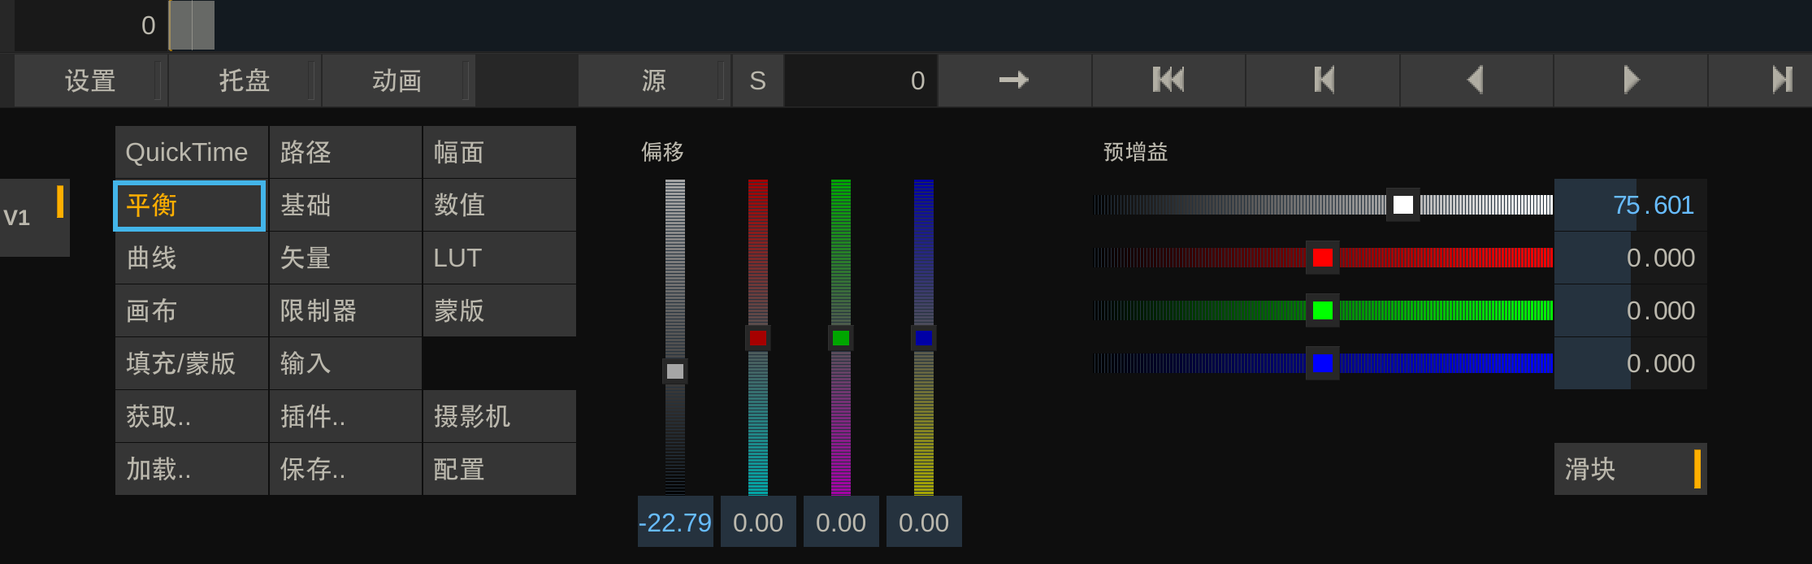Open the 输入 panel

tap(345, 363)
